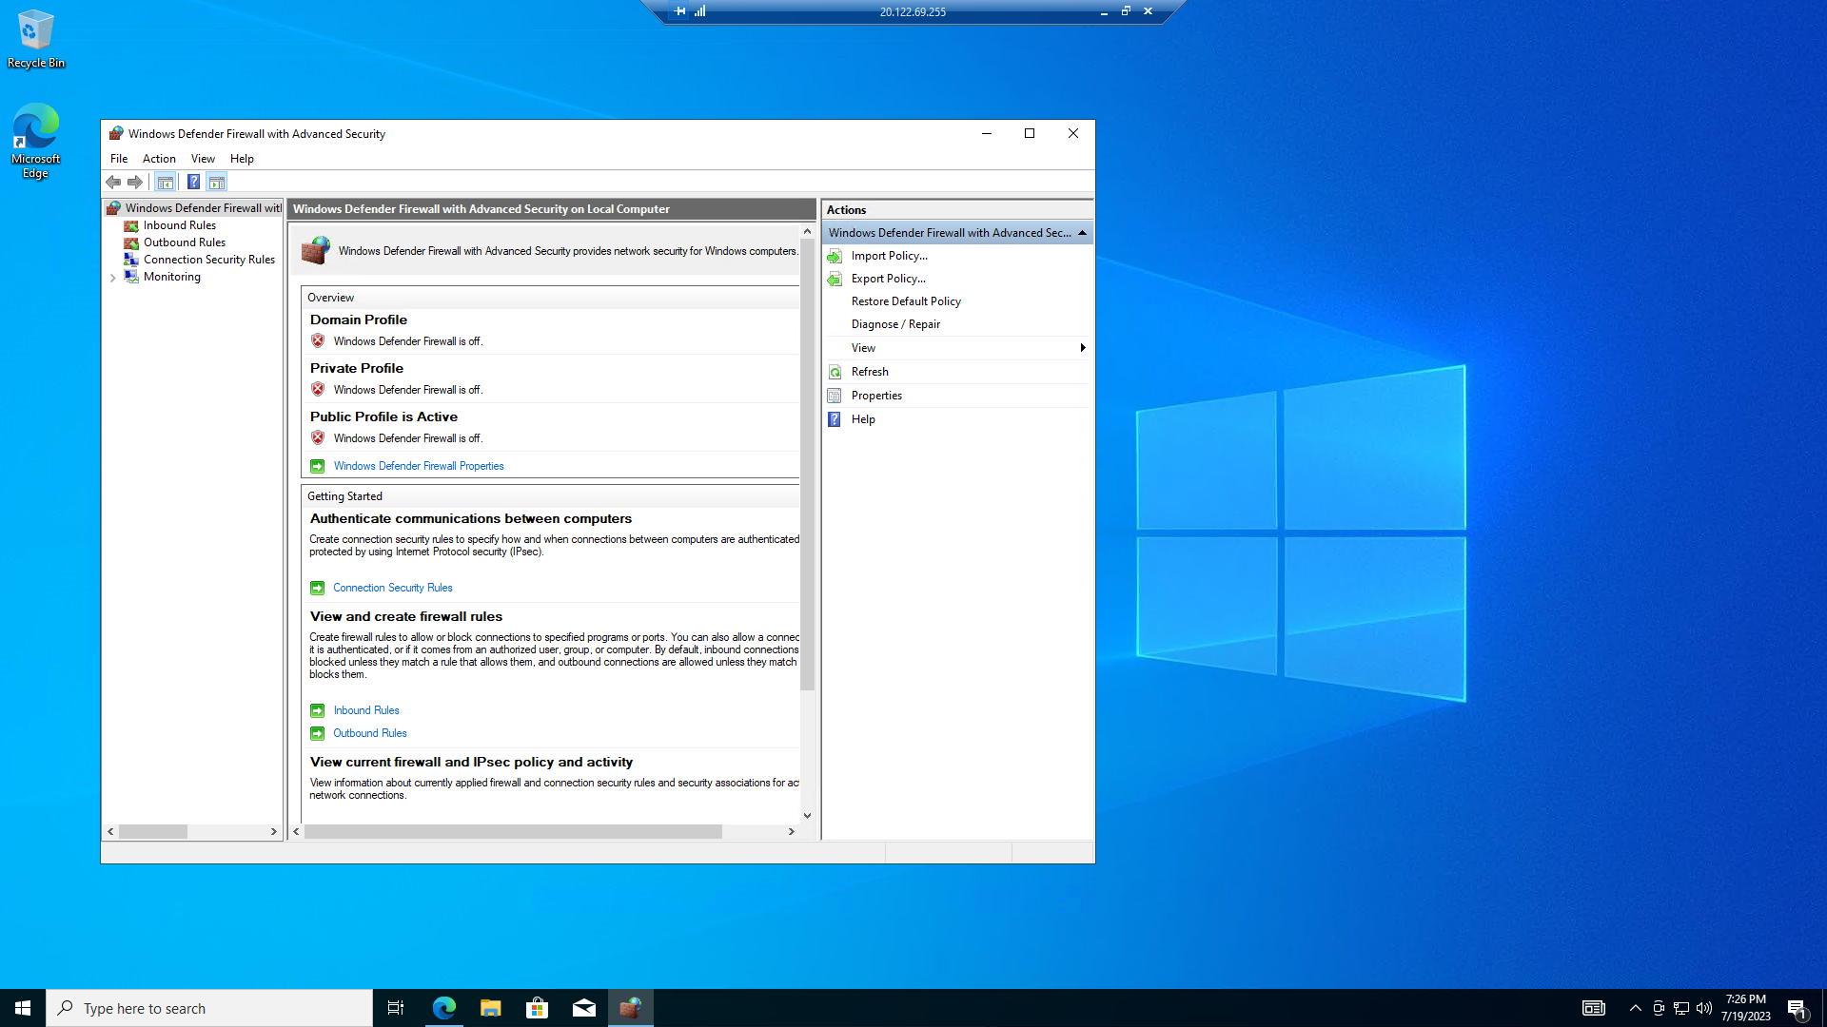Viewport: 1827px width, 1027px height.
Task: Select Connection Security Rules in the tree
Action: point(209,260)
